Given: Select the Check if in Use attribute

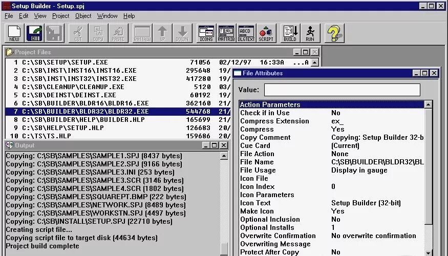Looking at the screenshot, I should tap(332, 113).
